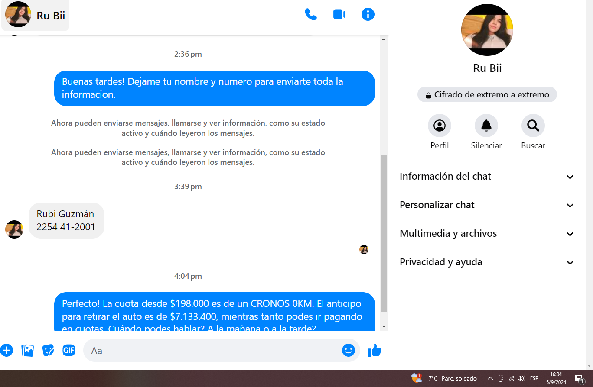Expand Multimedia y archivos section
Image resolution: width=593 pixels, height=387 pixels.
click(x=487, y=234)
